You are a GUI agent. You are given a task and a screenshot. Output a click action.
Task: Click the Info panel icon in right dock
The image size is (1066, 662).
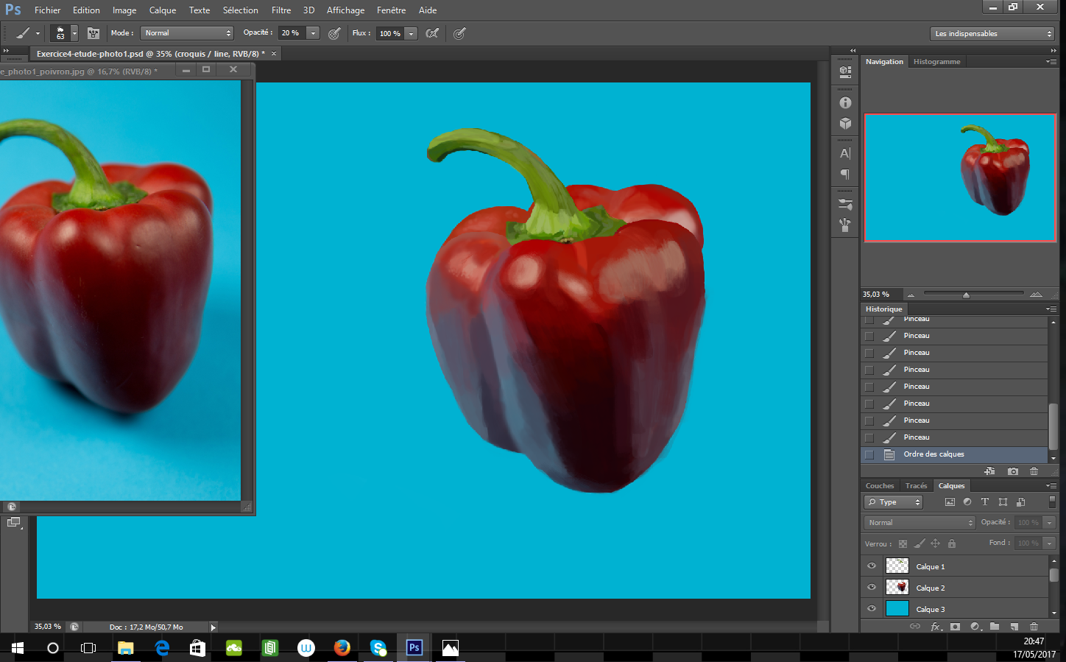point(844,102)
